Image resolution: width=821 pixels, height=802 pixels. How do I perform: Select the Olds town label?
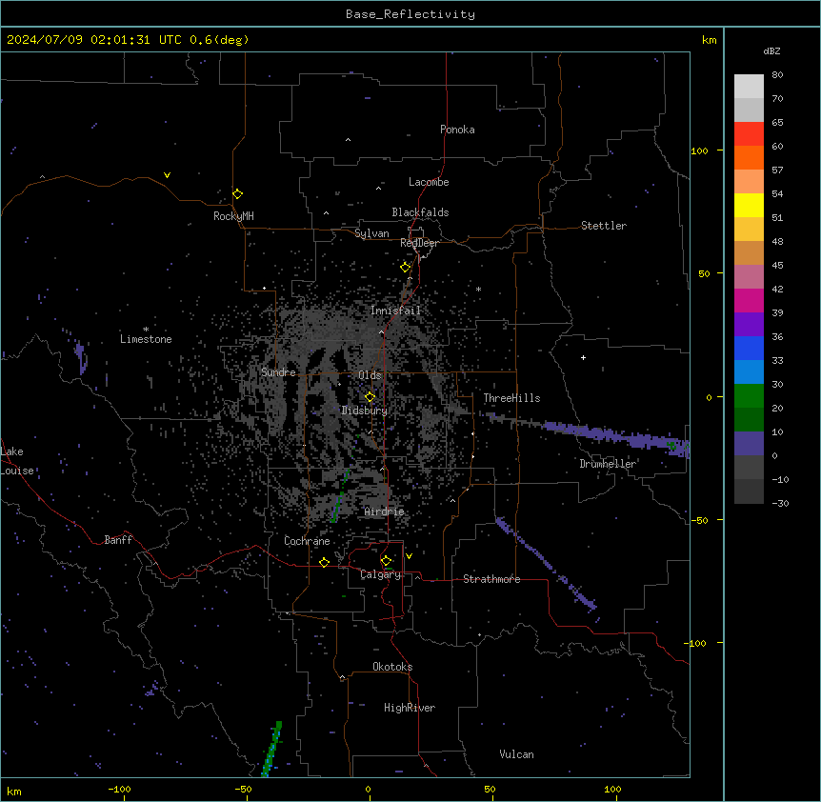tap(370, 375)
